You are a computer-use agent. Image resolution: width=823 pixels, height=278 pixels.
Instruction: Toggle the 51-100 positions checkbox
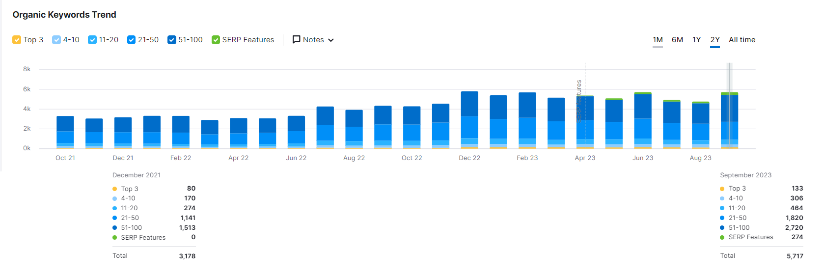pyautogui.click(x=171, y=40)
